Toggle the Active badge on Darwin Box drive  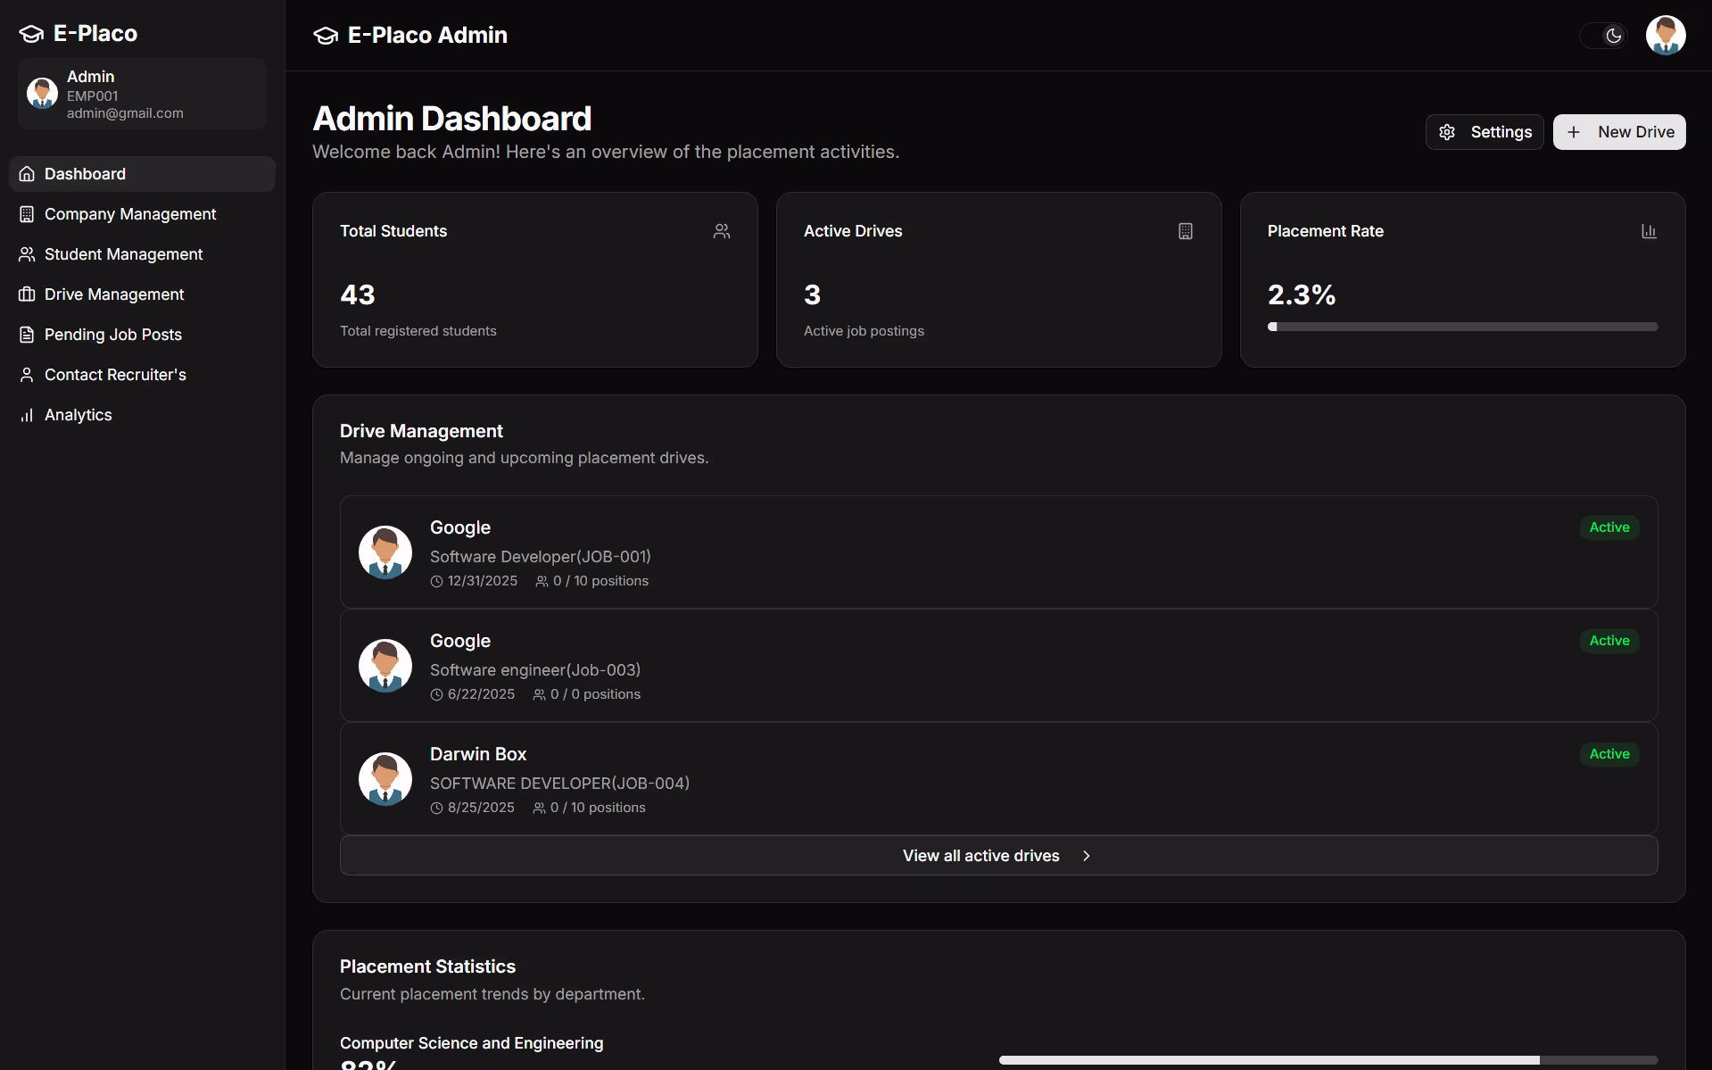(1609, 754)
